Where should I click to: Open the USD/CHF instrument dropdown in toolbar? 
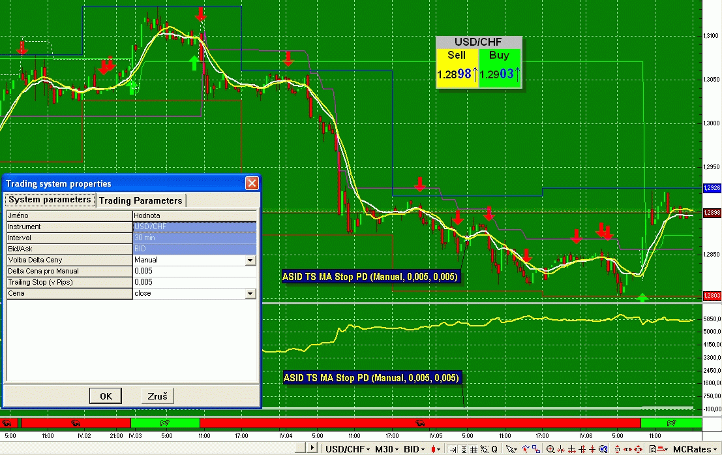click(348, 449)
